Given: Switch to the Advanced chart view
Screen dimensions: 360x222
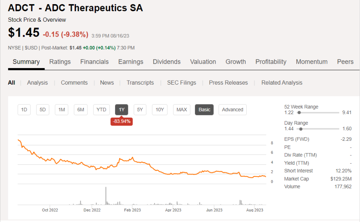Looking at the screenshot, I should 232,110.
